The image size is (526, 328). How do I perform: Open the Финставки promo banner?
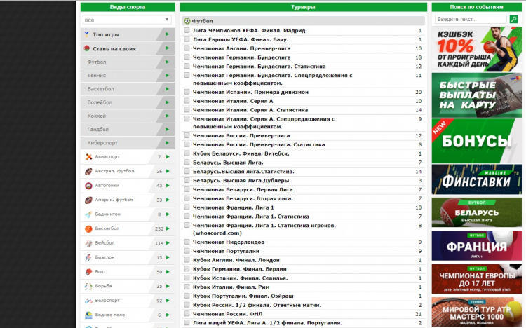point(476,179)
